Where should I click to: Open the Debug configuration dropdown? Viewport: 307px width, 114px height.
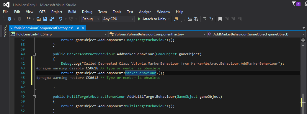[91, 19]
